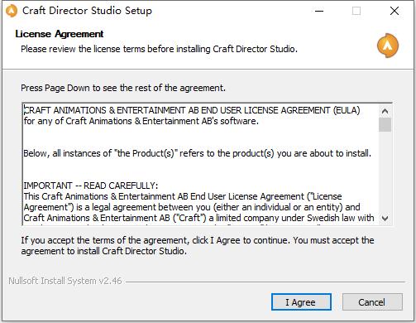The width and height of the screenshot is (416, 323).
Task: Click the empty scrollbar track below the thumb
Action: (385, 171)
